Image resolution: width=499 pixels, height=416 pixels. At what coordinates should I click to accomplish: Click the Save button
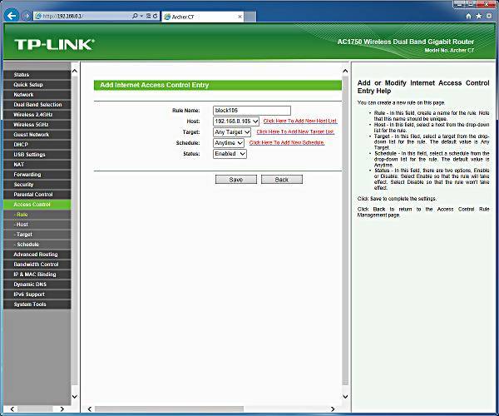click(x=236, y=180)
